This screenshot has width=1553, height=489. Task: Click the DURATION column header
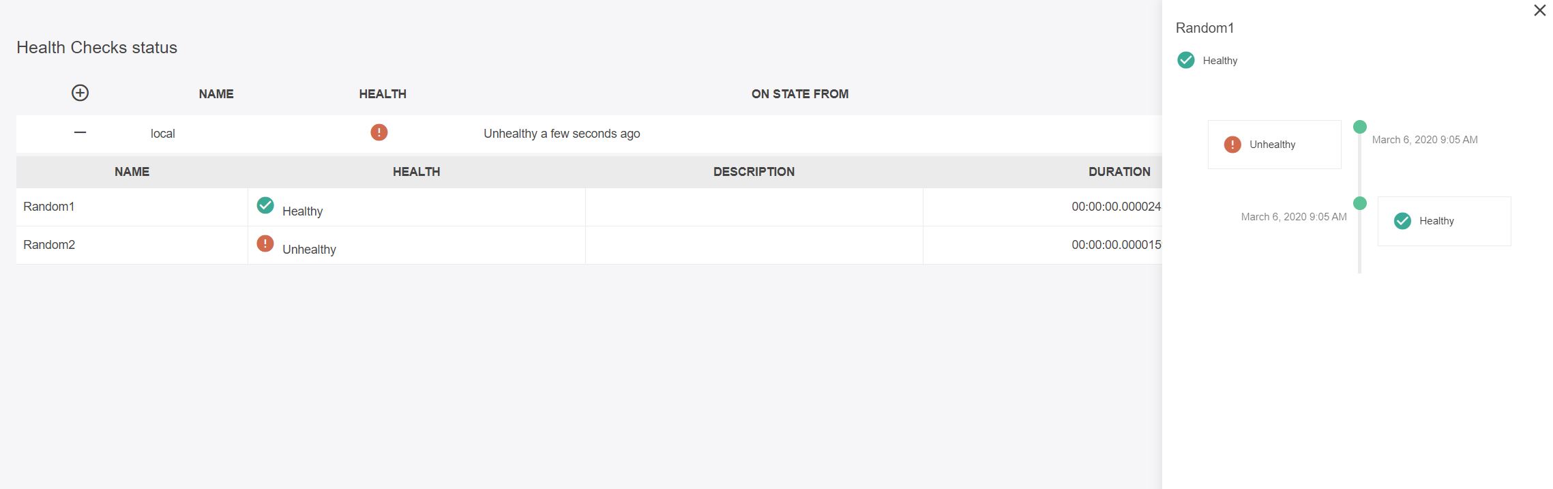(x=1119, y=172)
